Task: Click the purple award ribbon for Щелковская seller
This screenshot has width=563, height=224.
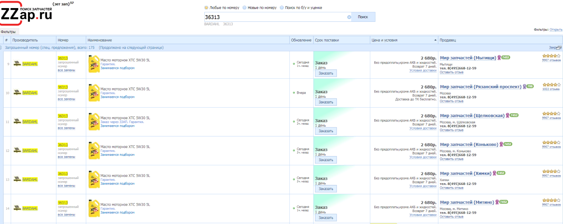Action: tap(507, 115)
